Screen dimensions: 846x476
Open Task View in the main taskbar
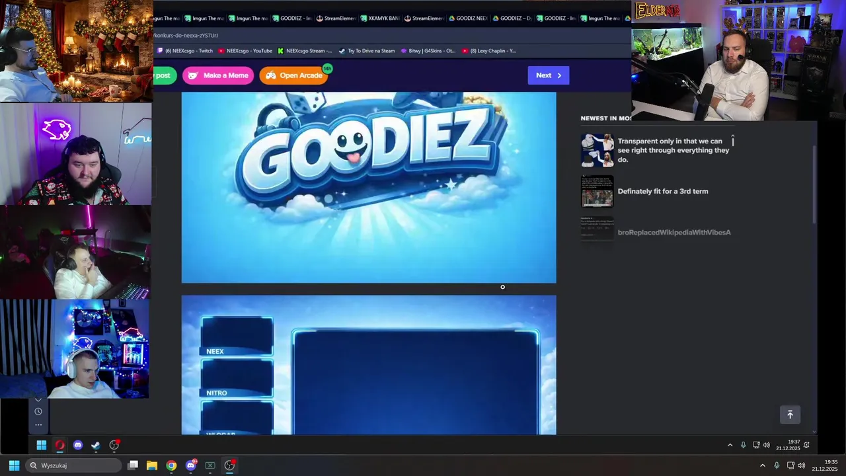[x=133, y=465]
